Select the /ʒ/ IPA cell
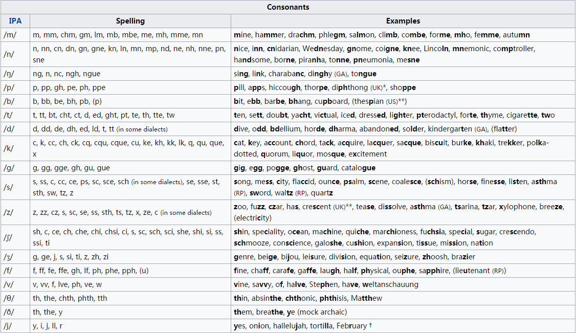The width and height of the screenshot is (576, 333). pos(15,257)
